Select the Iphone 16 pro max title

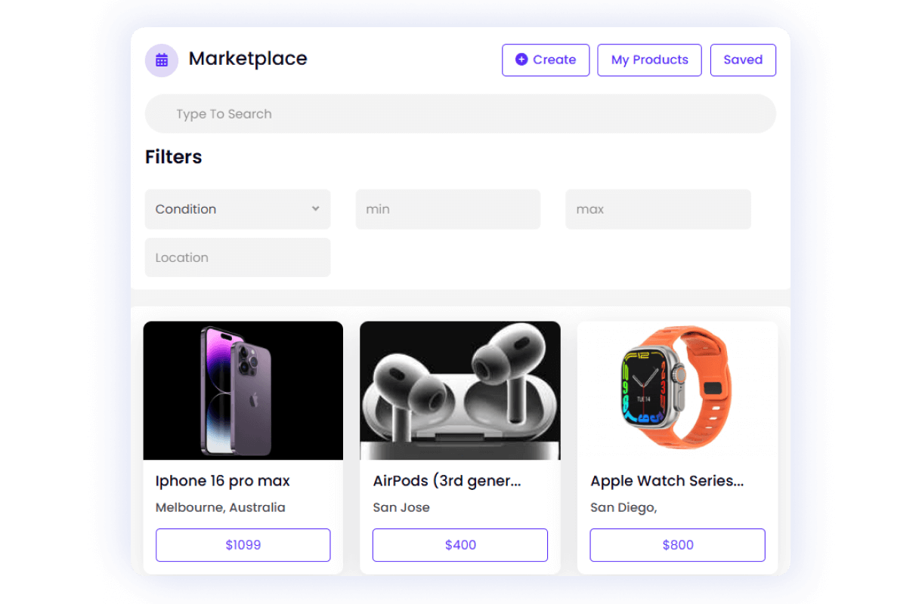223,481
